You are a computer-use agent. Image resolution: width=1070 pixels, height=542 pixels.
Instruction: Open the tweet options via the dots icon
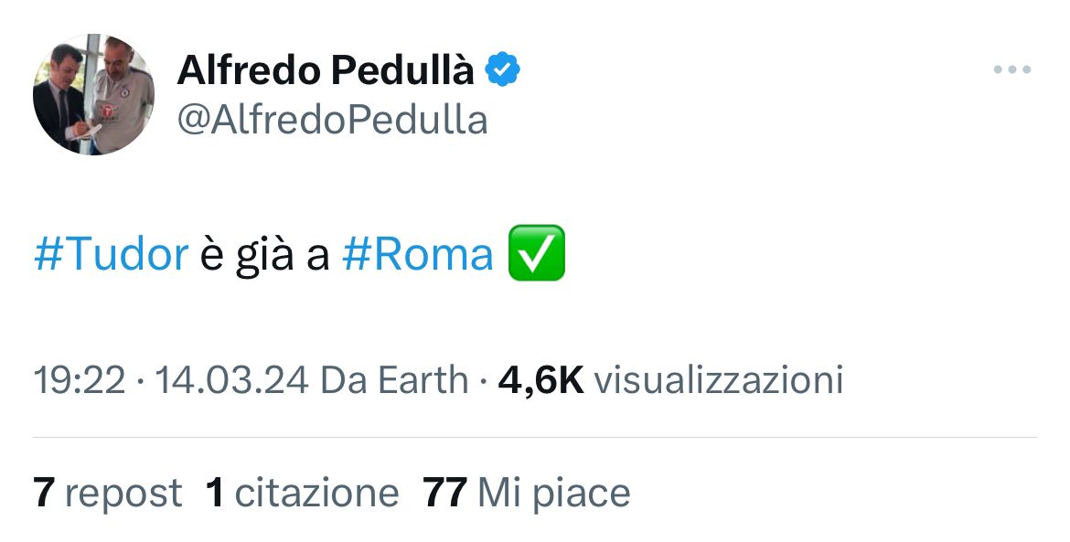click(1010, 68)
